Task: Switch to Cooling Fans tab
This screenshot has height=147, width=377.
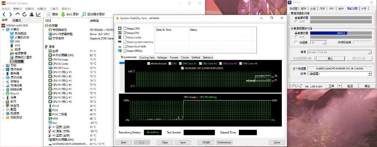Action: [147, 57]
